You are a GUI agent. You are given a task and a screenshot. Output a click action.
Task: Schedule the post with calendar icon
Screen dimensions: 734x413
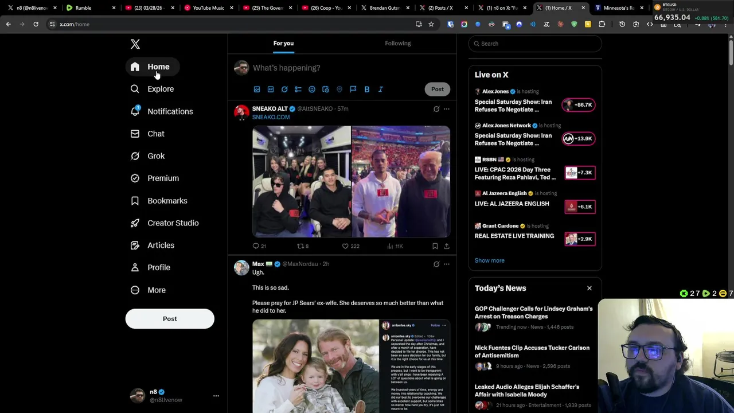tap(326, 89)
